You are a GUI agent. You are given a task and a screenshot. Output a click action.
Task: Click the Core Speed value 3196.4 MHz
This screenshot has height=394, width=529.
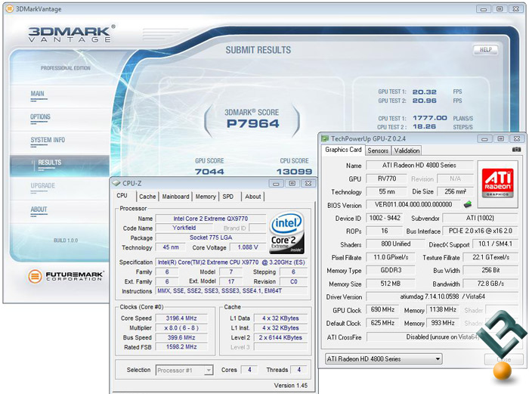(181, 318)
